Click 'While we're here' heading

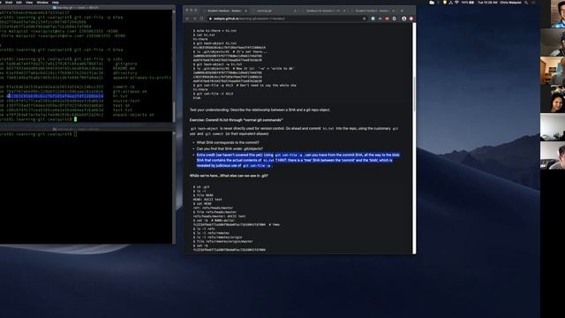229,176
